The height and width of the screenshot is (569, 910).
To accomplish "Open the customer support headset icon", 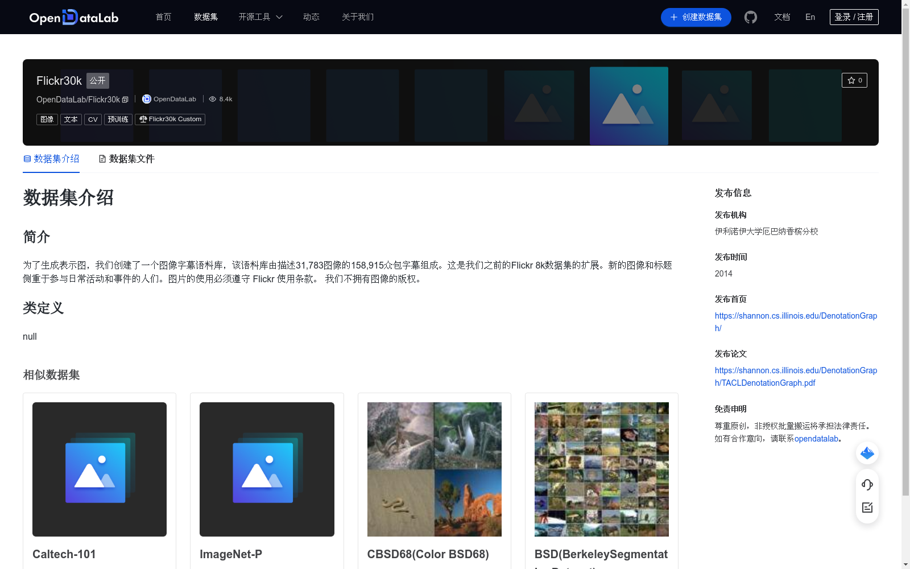I will tap(867, 485).
